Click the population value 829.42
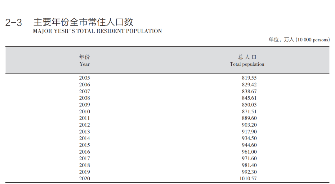 coord(249,85)
